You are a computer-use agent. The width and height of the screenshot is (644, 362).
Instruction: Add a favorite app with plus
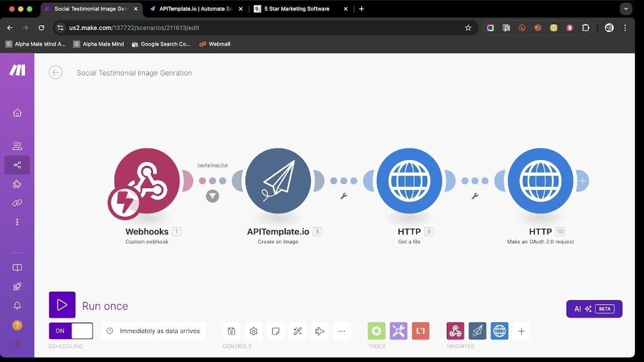click(x=521, y=331)
